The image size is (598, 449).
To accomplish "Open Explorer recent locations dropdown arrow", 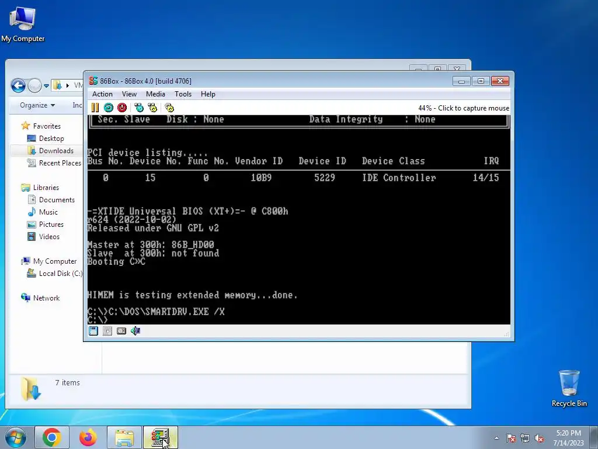I will click(x=46, y=86).
